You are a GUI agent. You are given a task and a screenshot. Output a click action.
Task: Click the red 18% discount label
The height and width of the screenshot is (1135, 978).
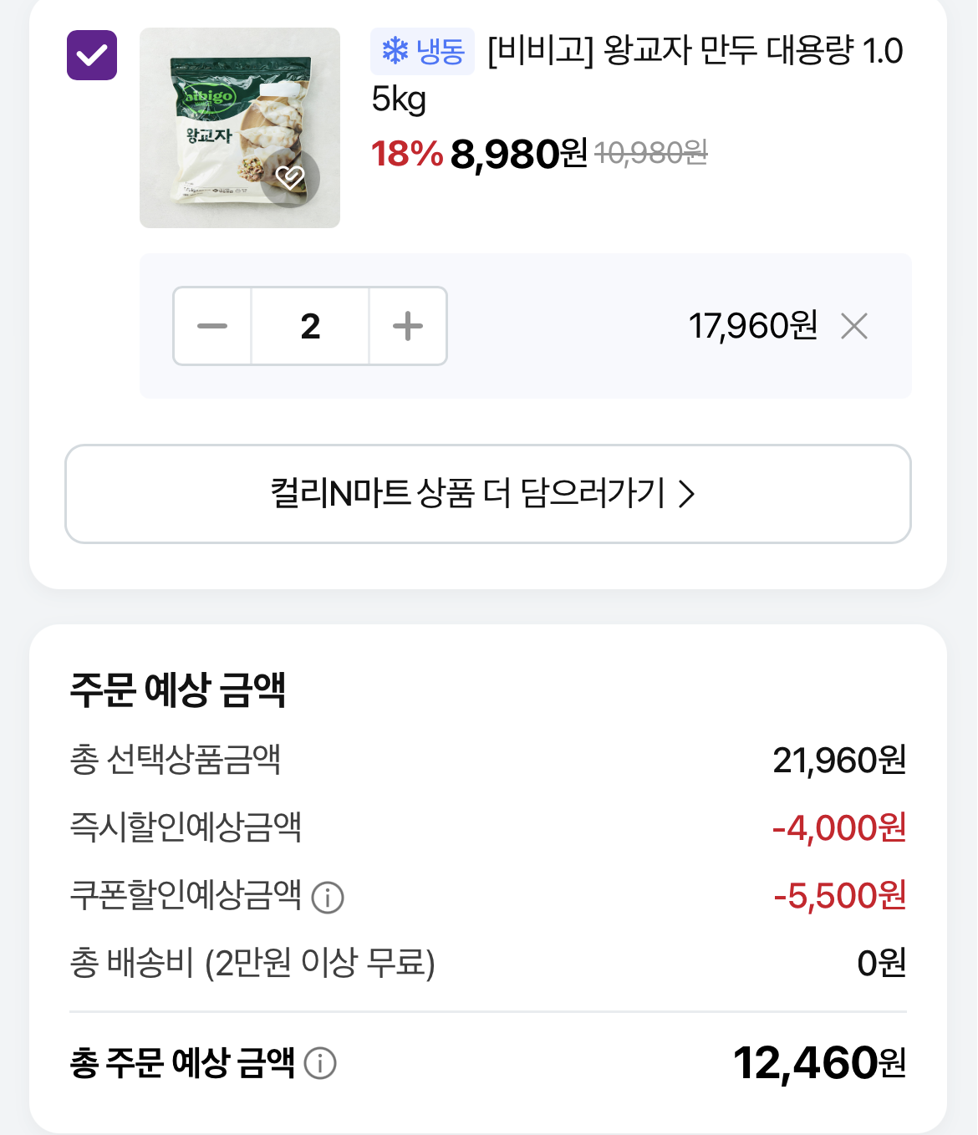coord(406,154)
